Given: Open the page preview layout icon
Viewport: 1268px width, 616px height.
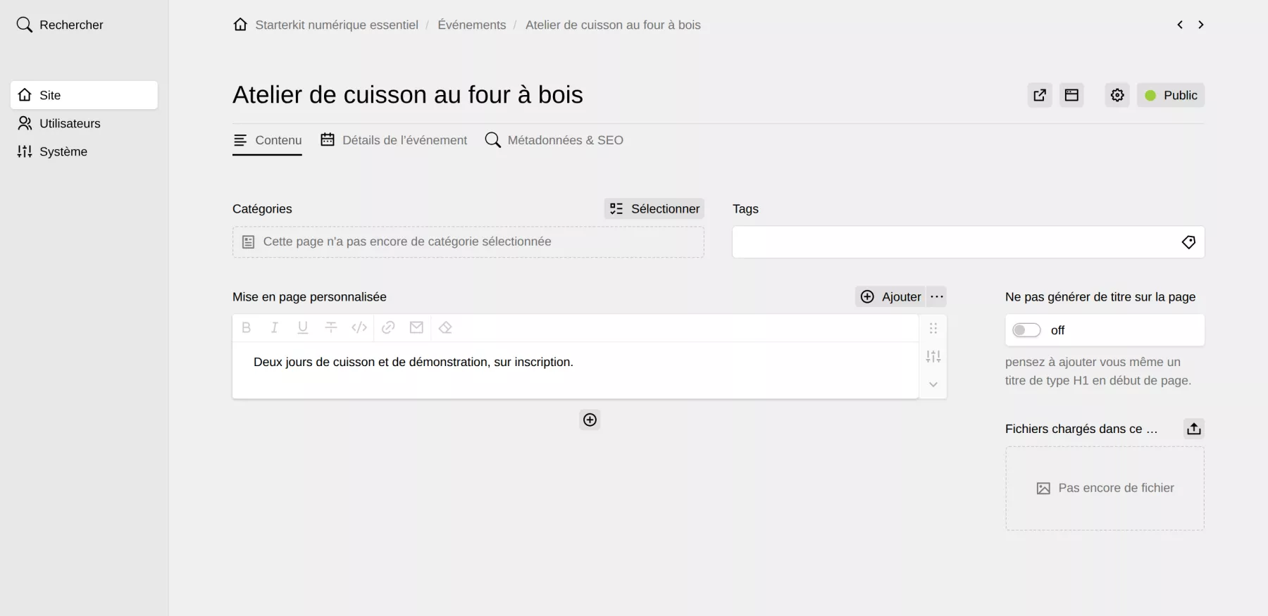Looking at the screenshot, I should tap(1071, 95).
